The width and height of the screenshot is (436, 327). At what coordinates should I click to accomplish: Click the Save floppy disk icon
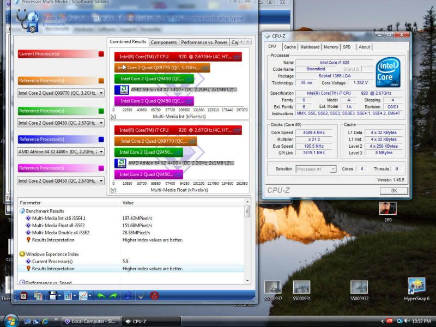pos(52,295)
